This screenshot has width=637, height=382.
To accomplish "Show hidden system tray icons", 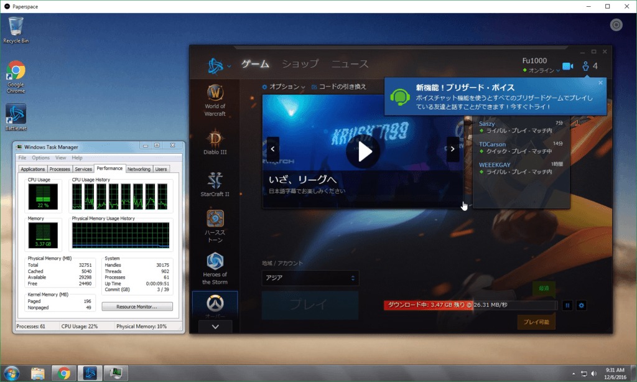I will (x=574, y=373).
